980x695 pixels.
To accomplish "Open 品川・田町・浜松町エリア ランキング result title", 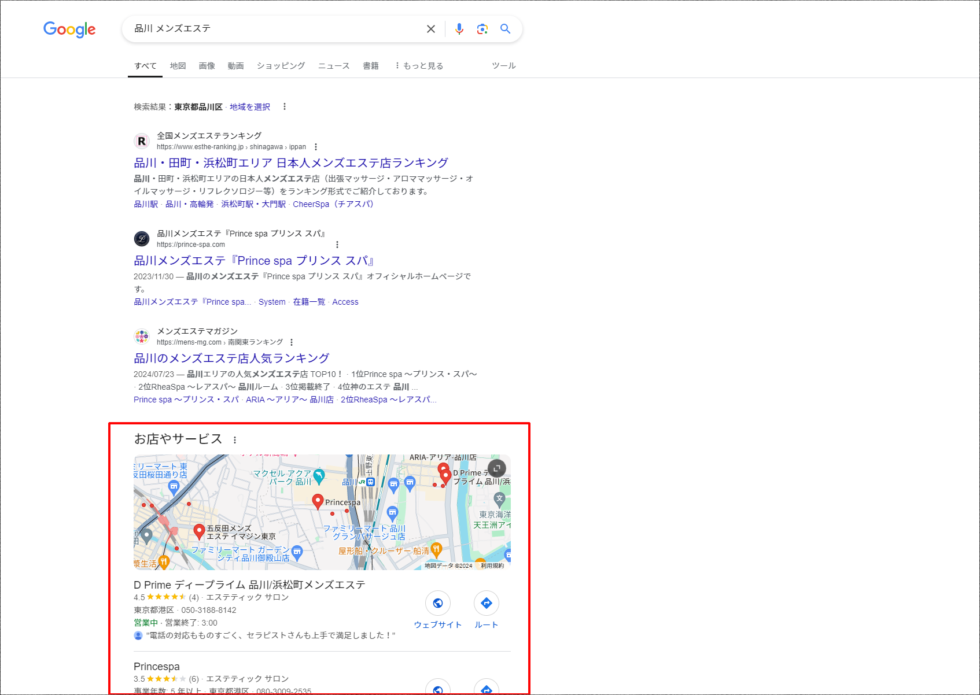I will 291,163.
